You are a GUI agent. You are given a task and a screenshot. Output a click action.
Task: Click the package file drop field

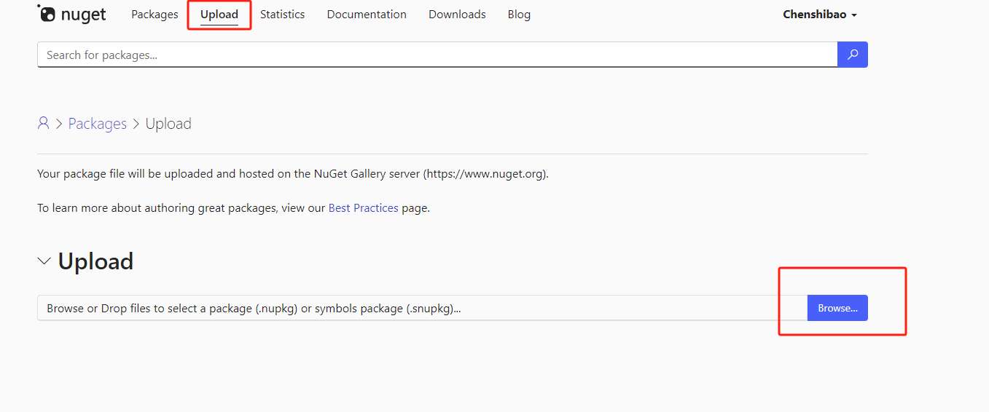tap(422, 308)
